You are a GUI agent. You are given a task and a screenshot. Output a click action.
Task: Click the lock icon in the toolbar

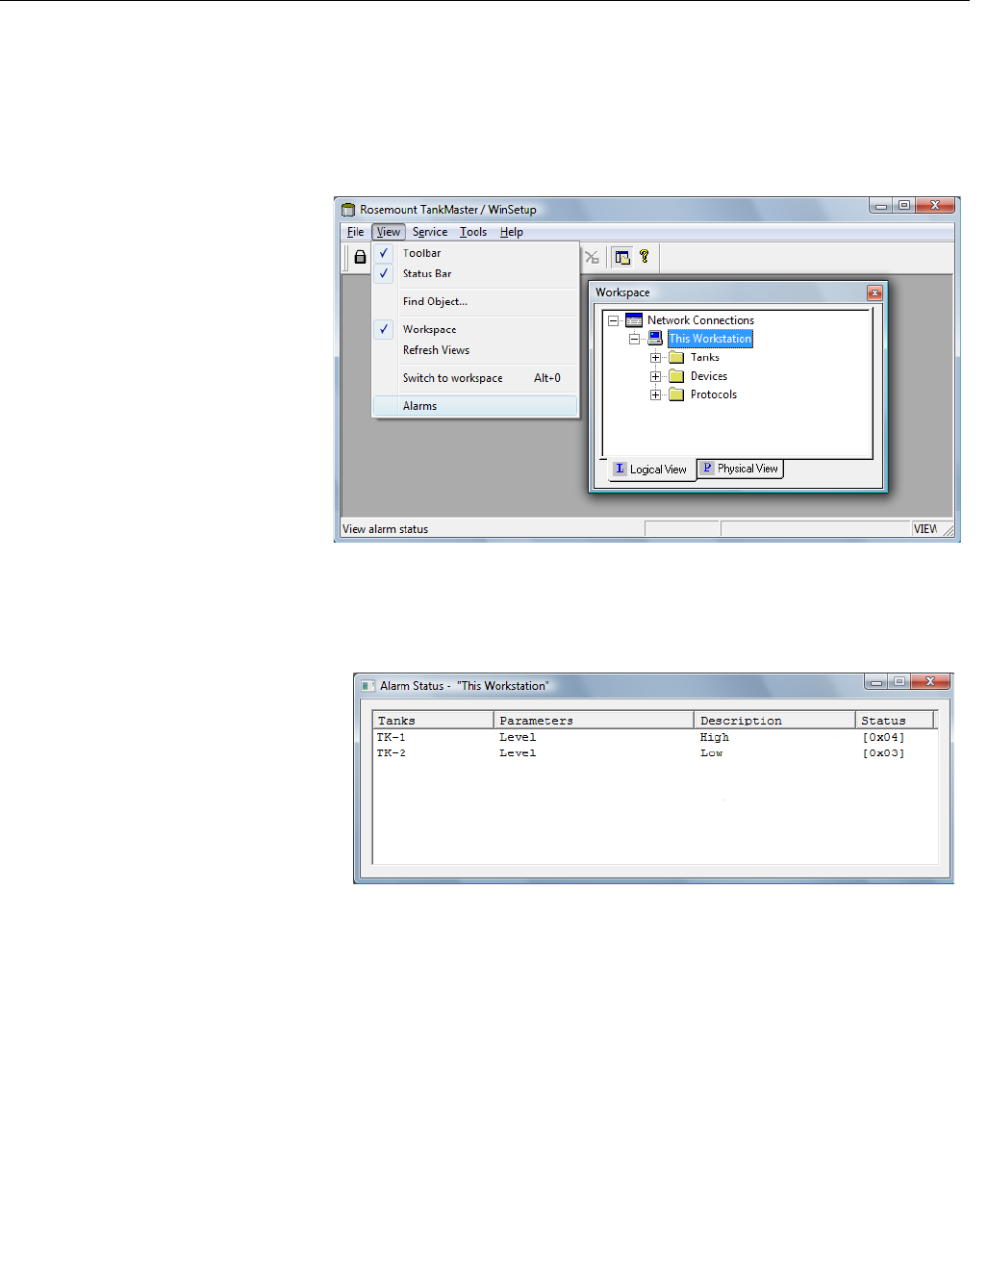[360, 257]
